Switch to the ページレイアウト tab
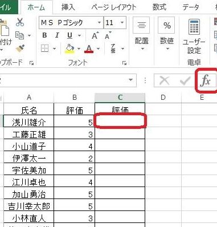The width and height of the screenshot is (217, 227). 114,7
